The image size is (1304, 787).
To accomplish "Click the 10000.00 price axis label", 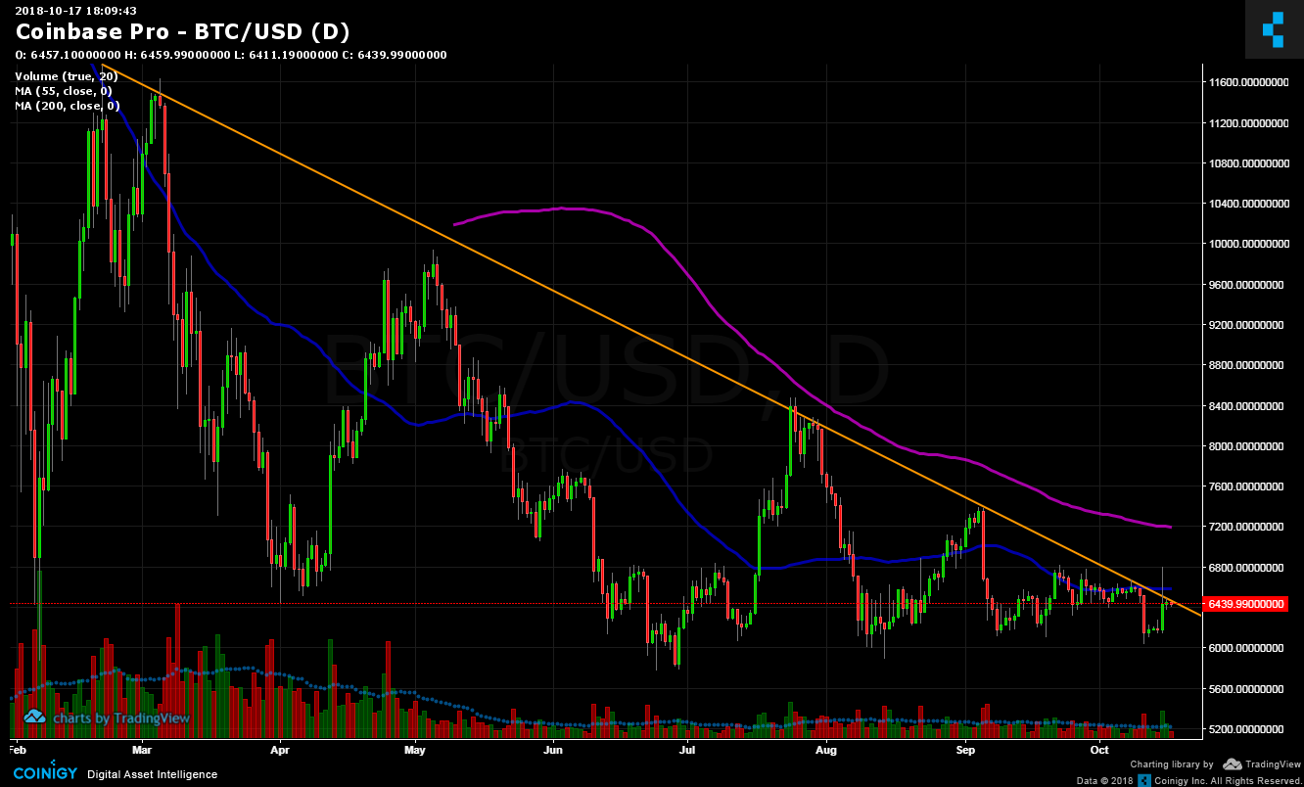I will (x=1247, y=245).
